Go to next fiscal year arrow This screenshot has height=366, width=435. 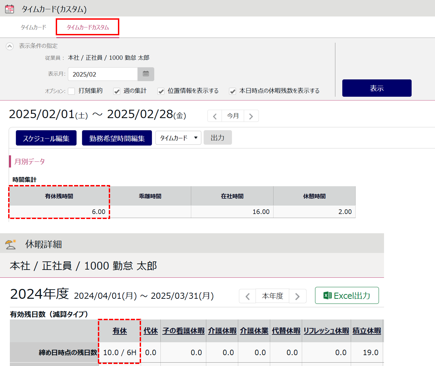[x=298, y=296]
